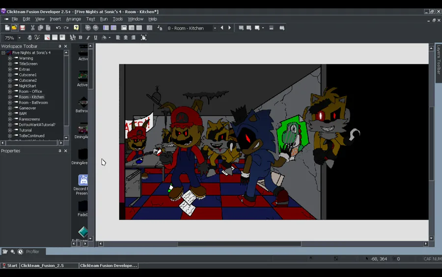Expand the Warning frame tree node

[10, 58]
